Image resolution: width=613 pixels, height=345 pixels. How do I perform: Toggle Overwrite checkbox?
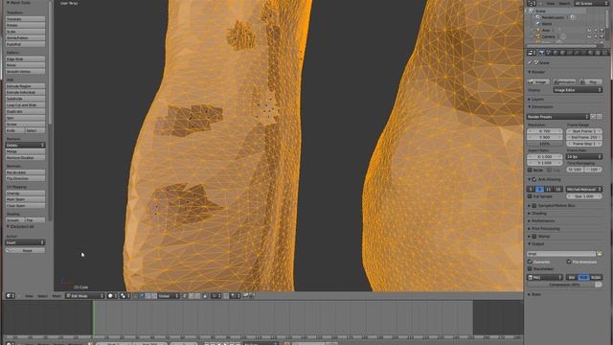pyautogui.click(x=530, y=262)
